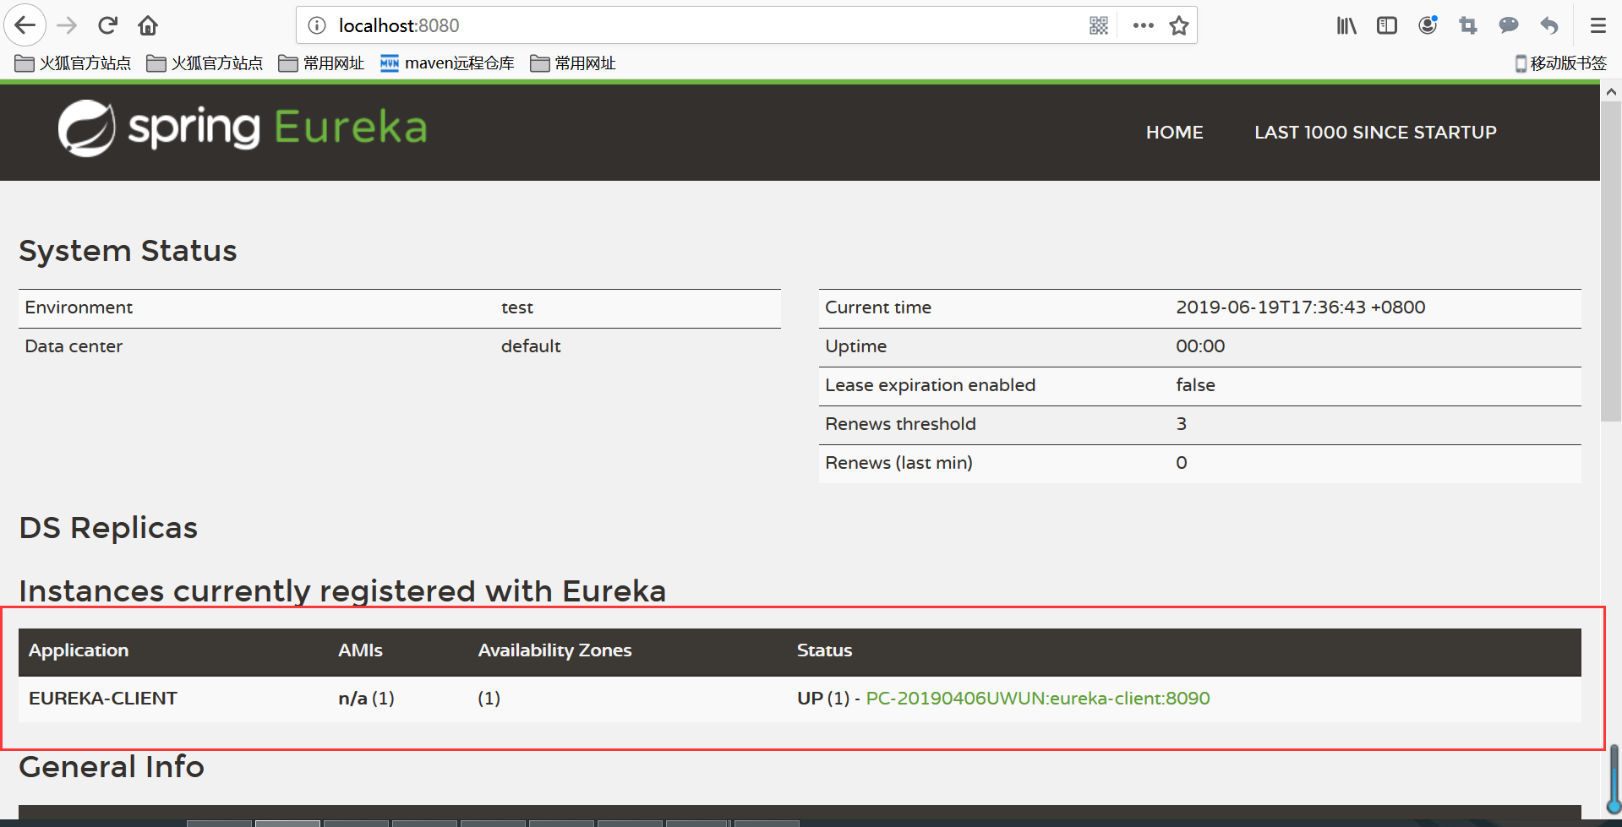Open the QR code icon in address bar

1099,25
